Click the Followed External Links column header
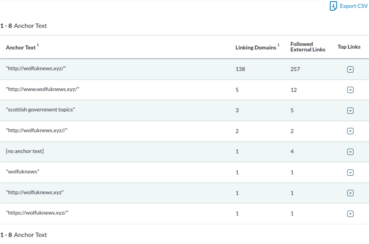 click(307, 47)
